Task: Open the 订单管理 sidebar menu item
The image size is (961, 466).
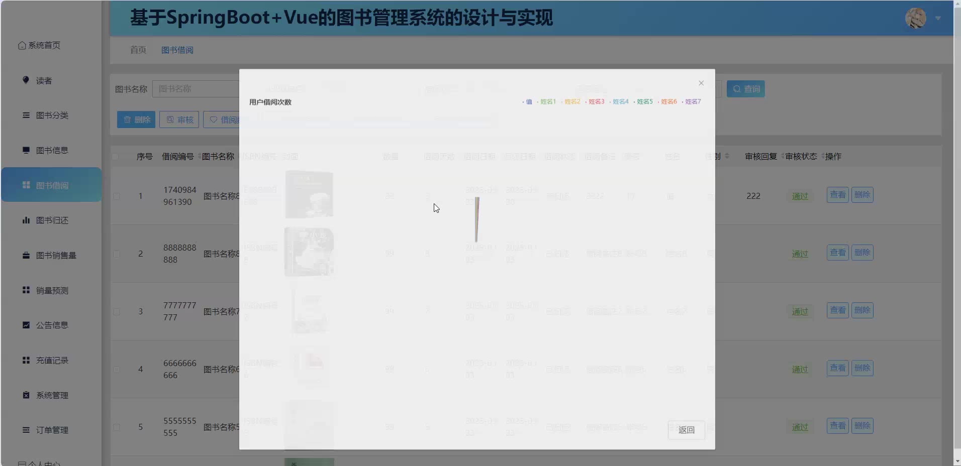Action: (51, 430)
